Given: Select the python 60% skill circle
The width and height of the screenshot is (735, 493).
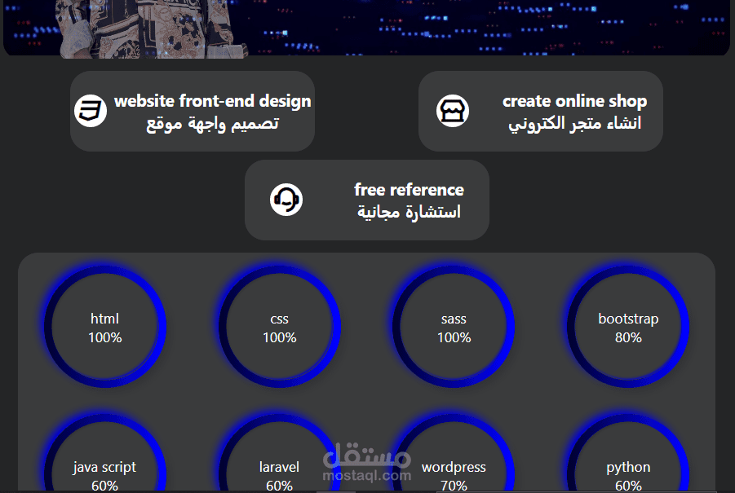Looking at the screenshot, I should [x=628, y=452].
